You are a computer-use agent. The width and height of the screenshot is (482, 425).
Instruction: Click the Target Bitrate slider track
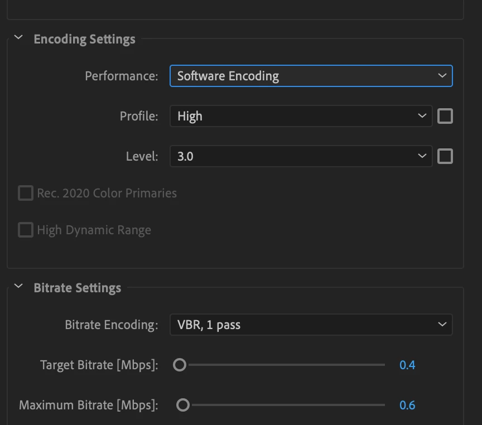[x=285, y=365]
